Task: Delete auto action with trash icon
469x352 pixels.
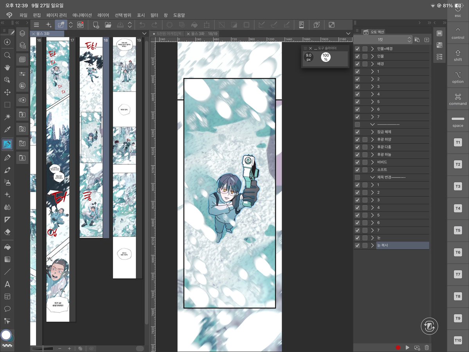Action: click(x=427, y=348)
